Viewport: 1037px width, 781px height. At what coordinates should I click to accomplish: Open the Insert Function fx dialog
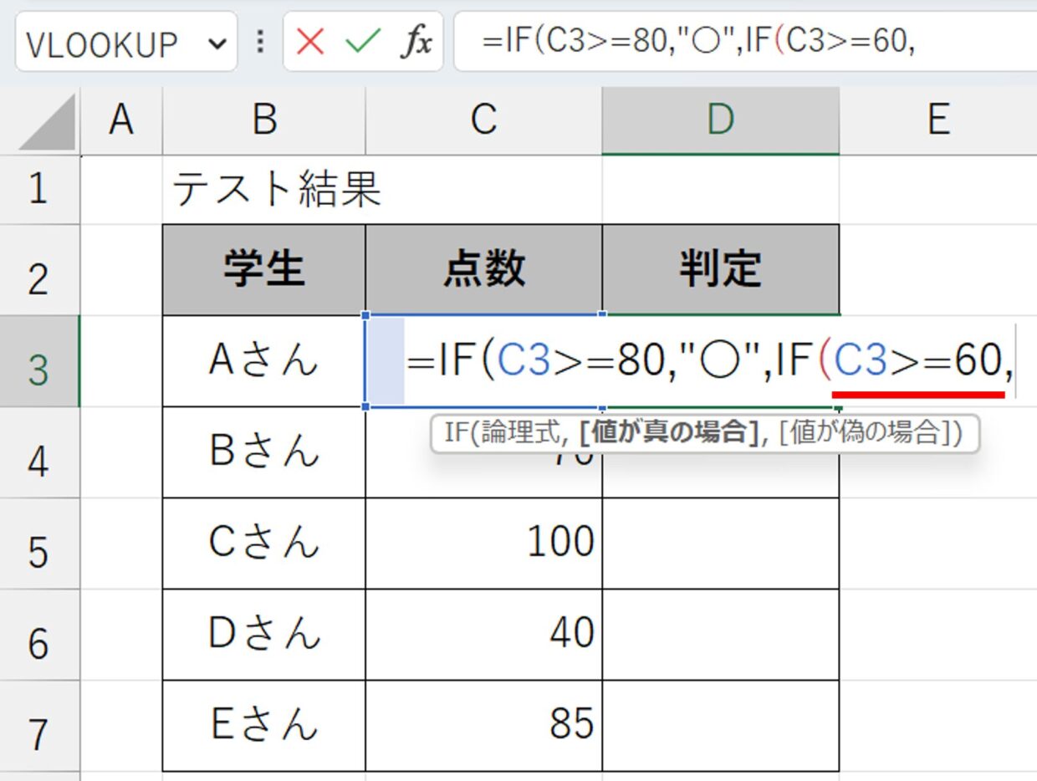click(x=416, y=42)
